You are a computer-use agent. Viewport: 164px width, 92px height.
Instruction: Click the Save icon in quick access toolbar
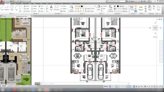pos(11,1)
